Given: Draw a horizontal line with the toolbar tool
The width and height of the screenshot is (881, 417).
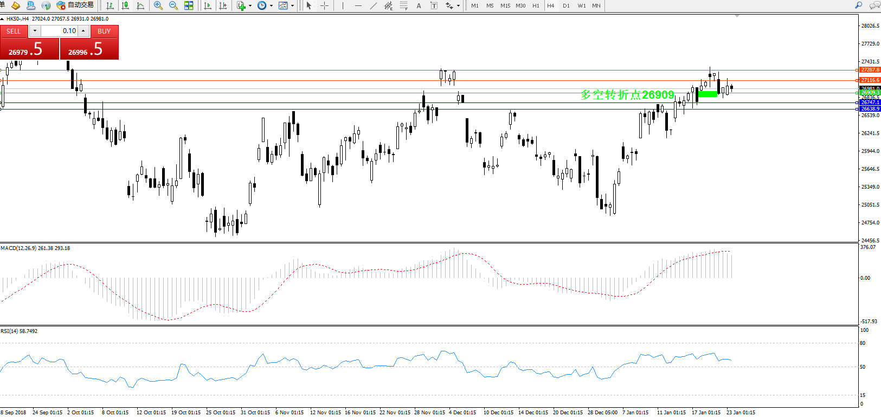Looking at the screenshot, I should pyautogui.click(x=358, y=5).
